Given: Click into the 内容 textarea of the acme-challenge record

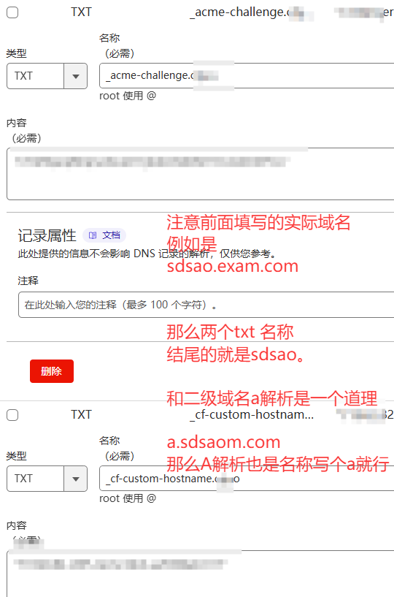Looking at the screenshot, I should 201,174.
